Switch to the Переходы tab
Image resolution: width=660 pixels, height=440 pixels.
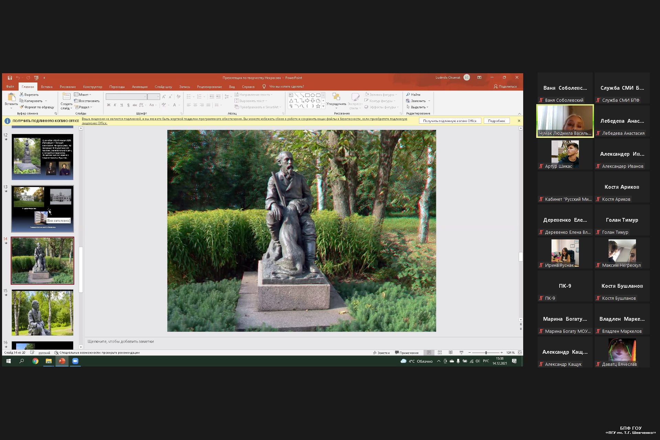pyautogui.click(x=117, y=87)
